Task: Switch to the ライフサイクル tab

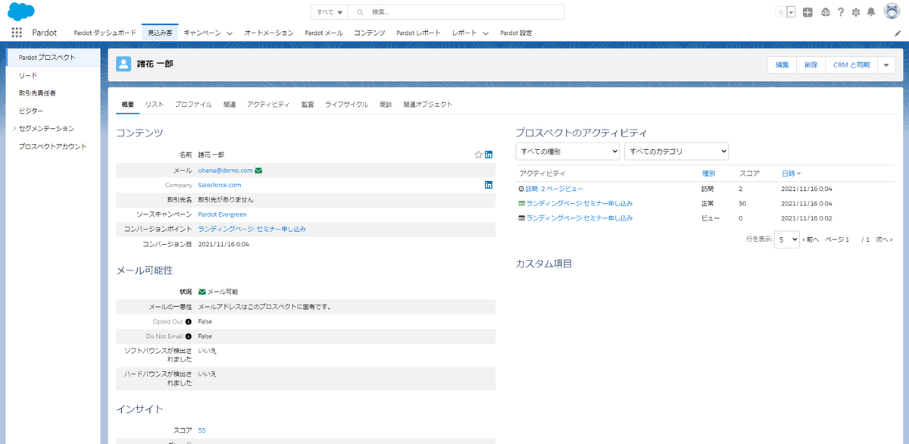Action: pyautogui.click(x=346, y=105)
